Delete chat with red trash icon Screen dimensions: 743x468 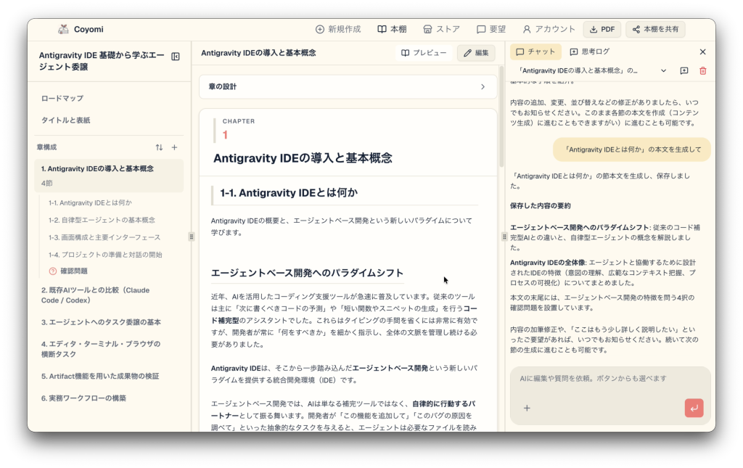[x=702, y=70]
